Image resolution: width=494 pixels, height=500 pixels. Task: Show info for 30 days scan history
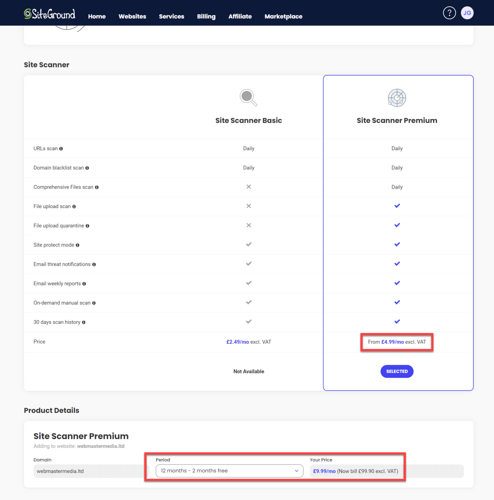[x=83, y=322]
